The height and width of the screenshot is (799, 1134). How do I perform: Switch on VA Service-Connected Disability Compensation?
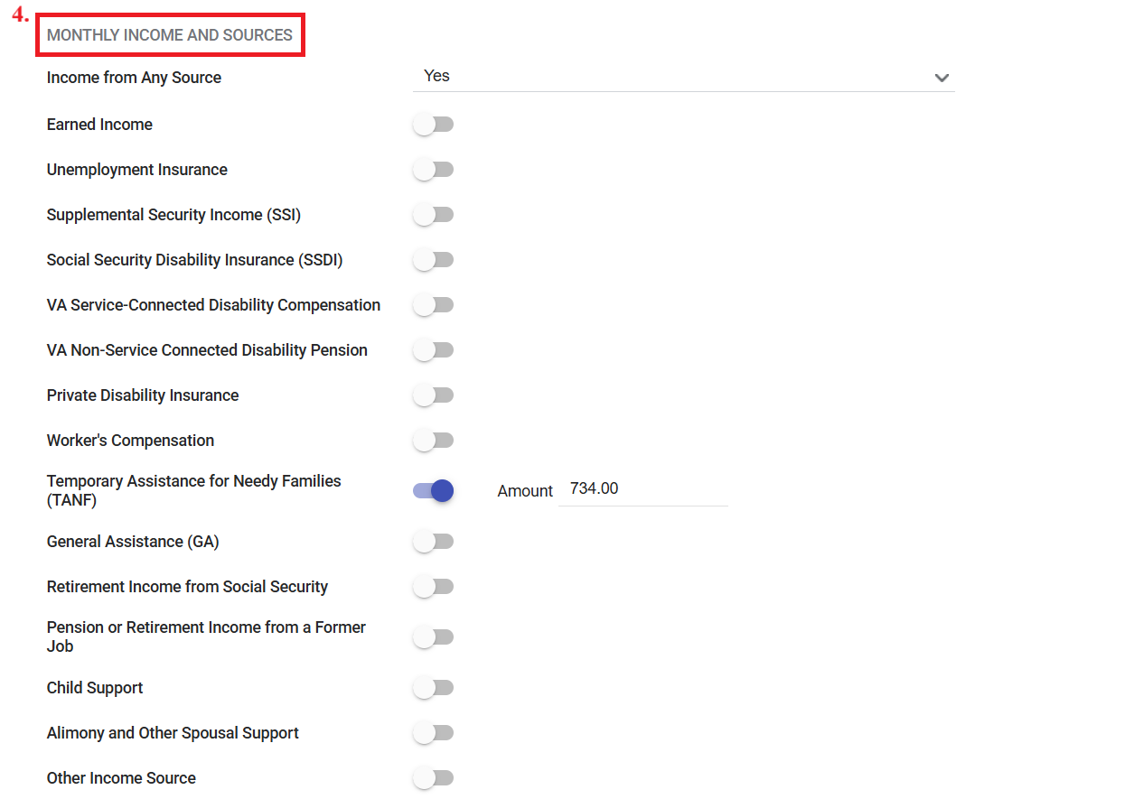click(x=433, y=305)
